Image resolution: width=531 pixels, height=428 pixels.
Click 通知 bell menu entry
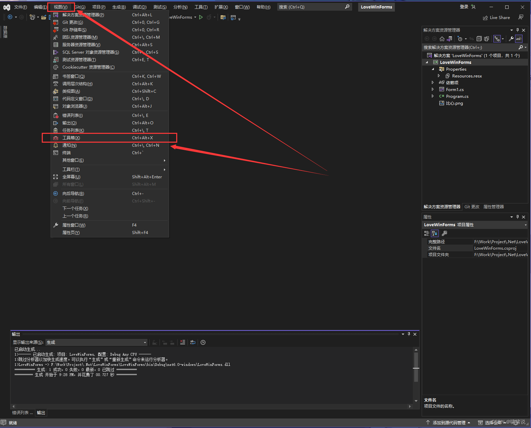click(110, 145)
